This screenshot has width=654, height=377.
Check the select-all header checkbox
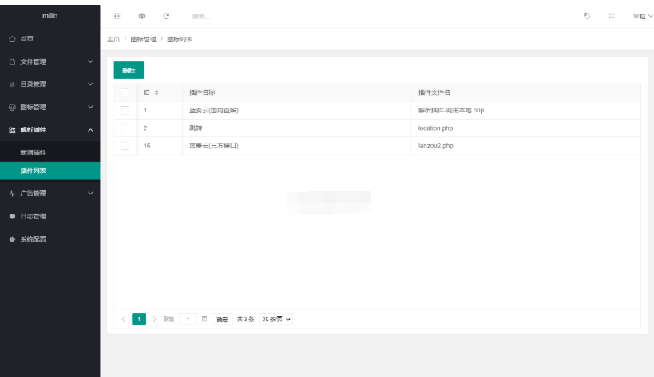[125, 92]
